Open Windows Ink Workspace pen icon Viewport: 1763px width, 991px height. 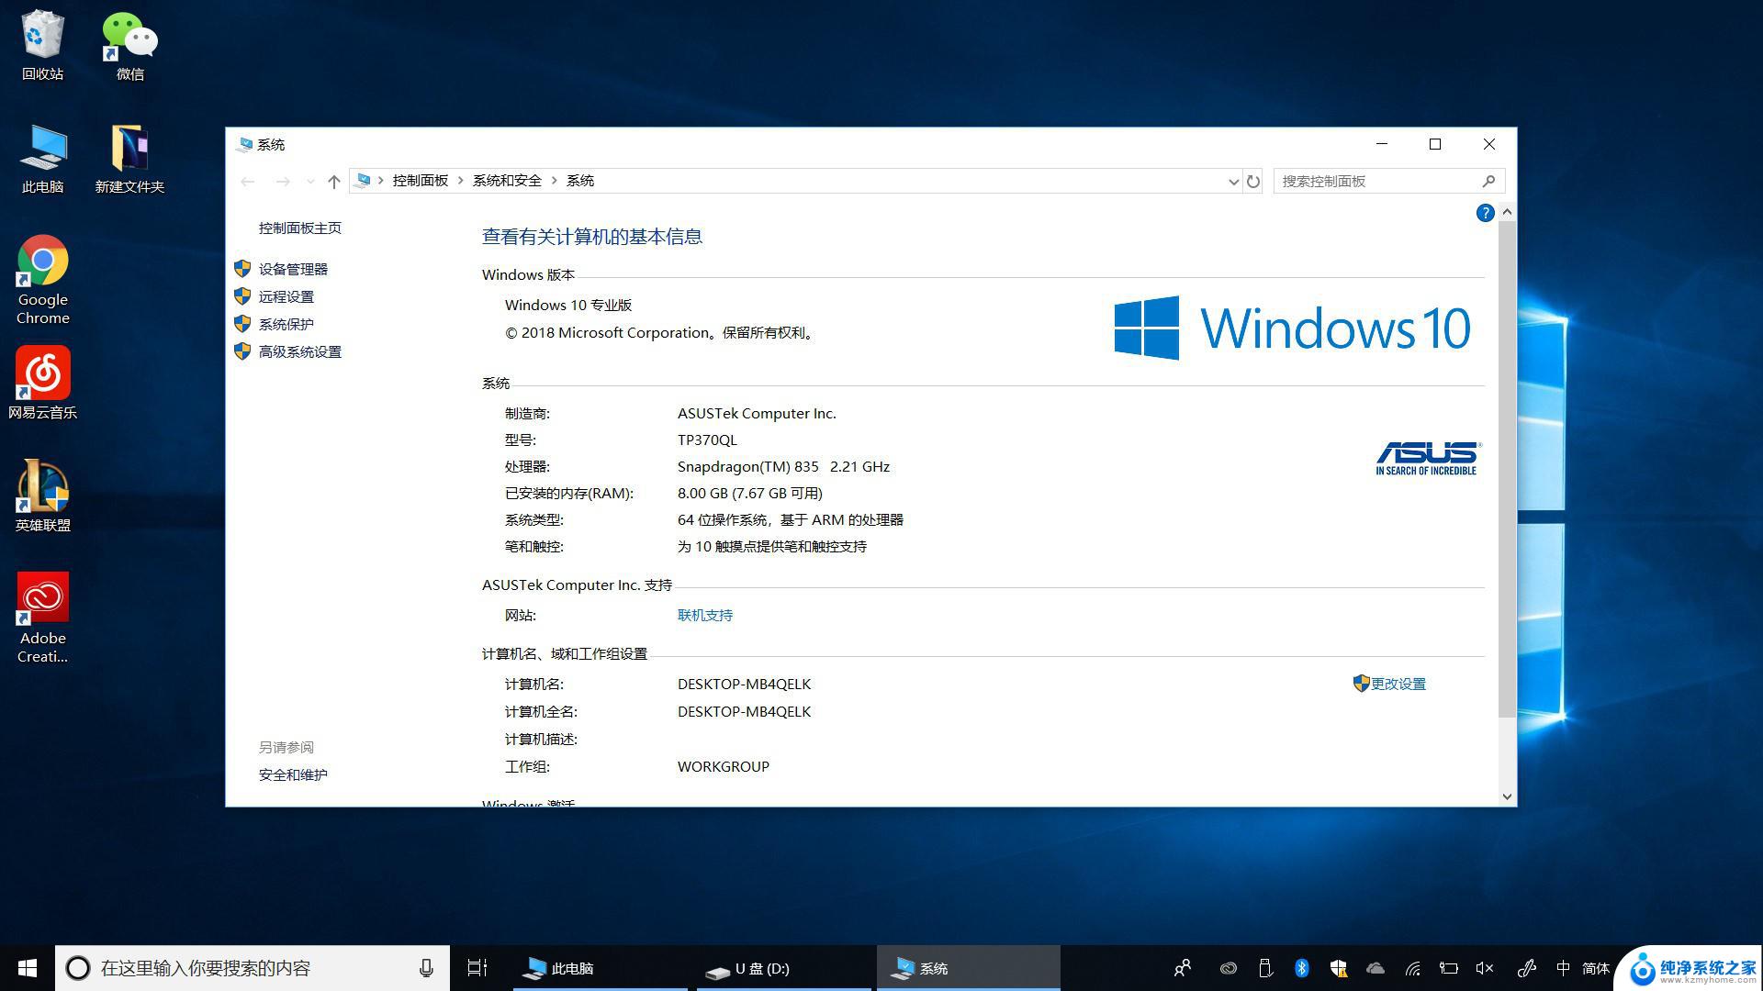(1526, 968)
